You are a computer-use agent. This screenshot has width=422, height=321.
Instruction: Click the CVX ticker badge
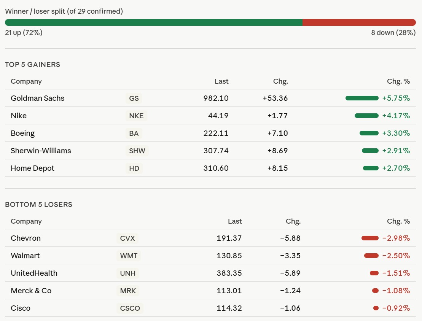tap(127, 238)
